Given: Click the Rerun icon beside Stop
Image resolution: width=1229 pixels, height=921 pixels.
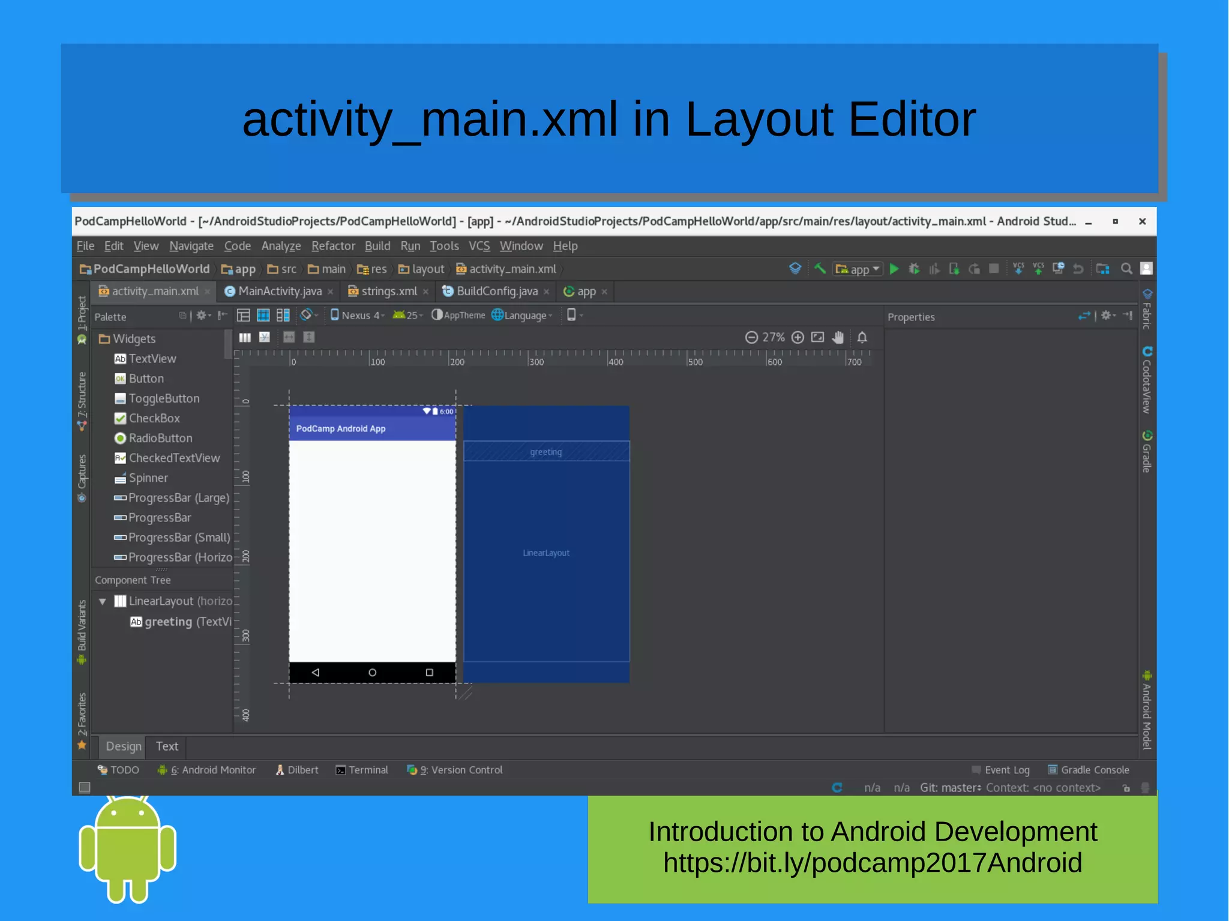Looking at the screenshot, I should pyautogui.click(x=974, y=269).
